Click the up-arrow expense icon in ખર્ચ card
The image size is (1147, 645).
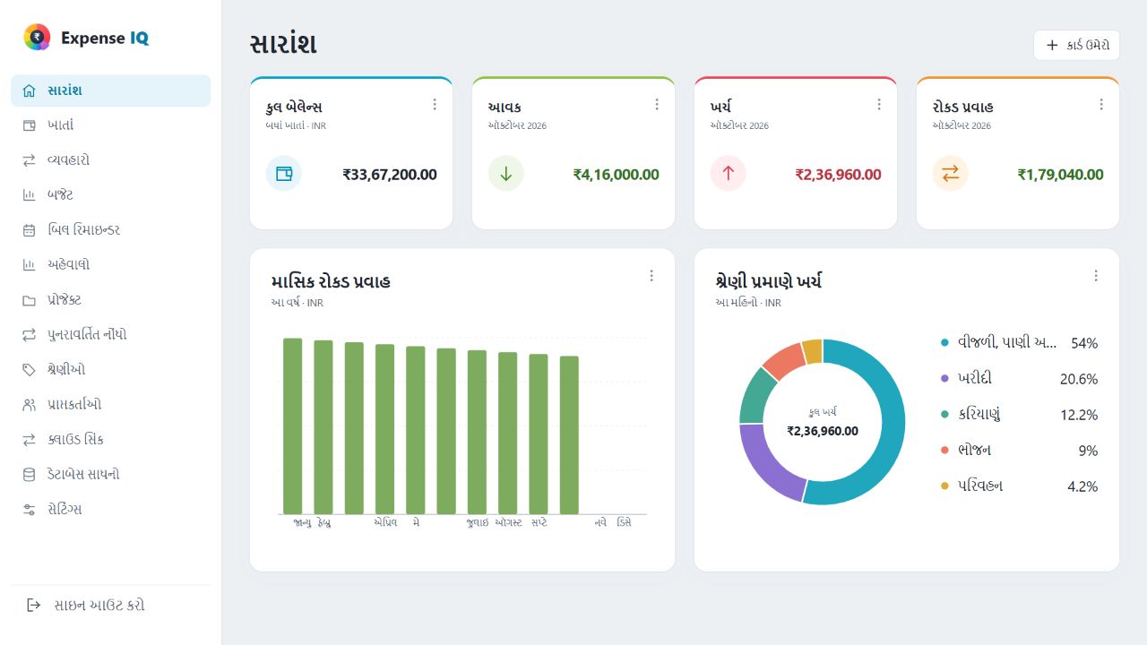coord(729,174)
